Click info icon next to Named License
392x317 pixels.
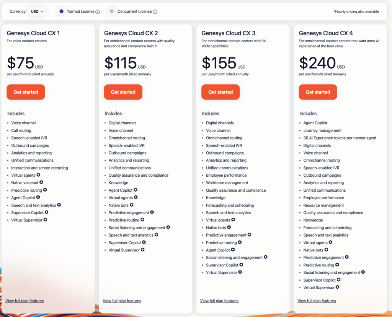coord(98,12)
